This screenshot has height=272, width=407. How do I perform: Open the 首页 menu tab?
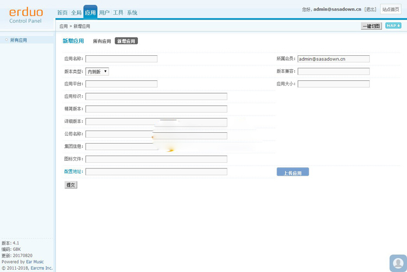coord(62,12)
